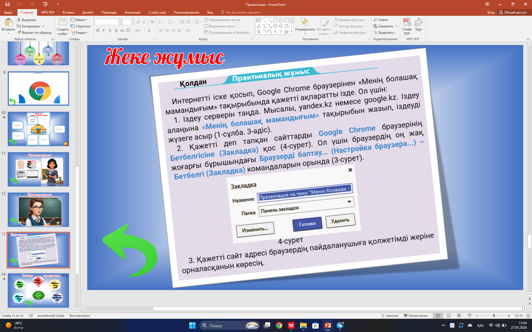Click the Упорядочить arrange button

pyautogui.click(x=305, y=27)
